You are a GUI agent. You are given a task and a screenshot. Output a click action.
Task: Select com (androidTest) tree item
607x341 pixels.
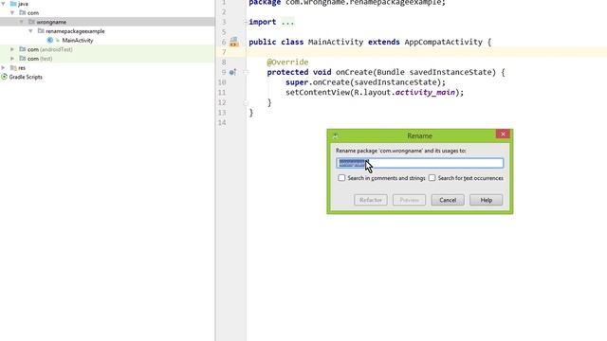(50, 49)
